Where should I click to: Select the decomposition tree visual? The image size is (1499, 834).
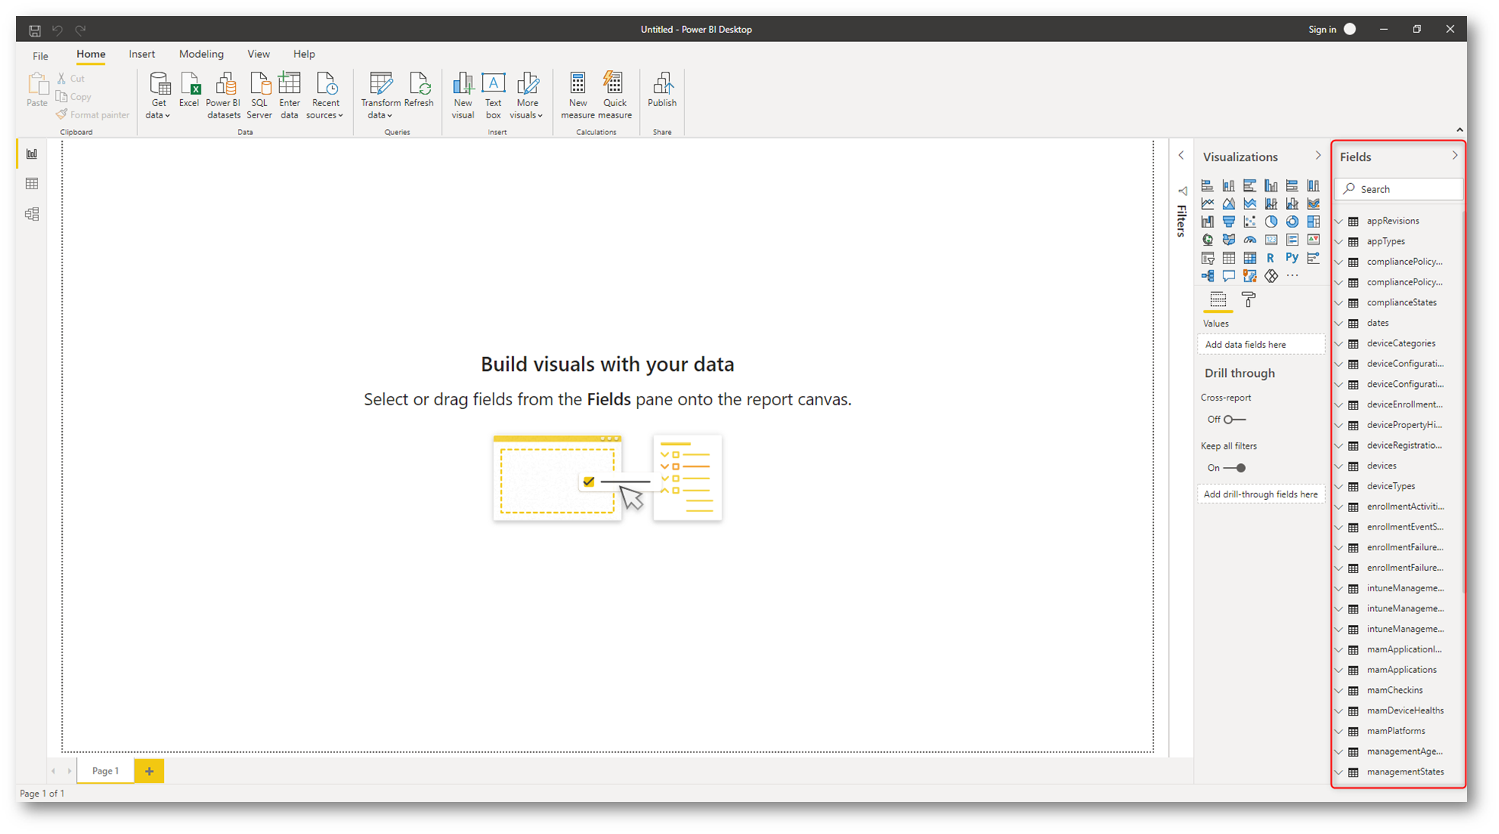(x=1208, y=276)
